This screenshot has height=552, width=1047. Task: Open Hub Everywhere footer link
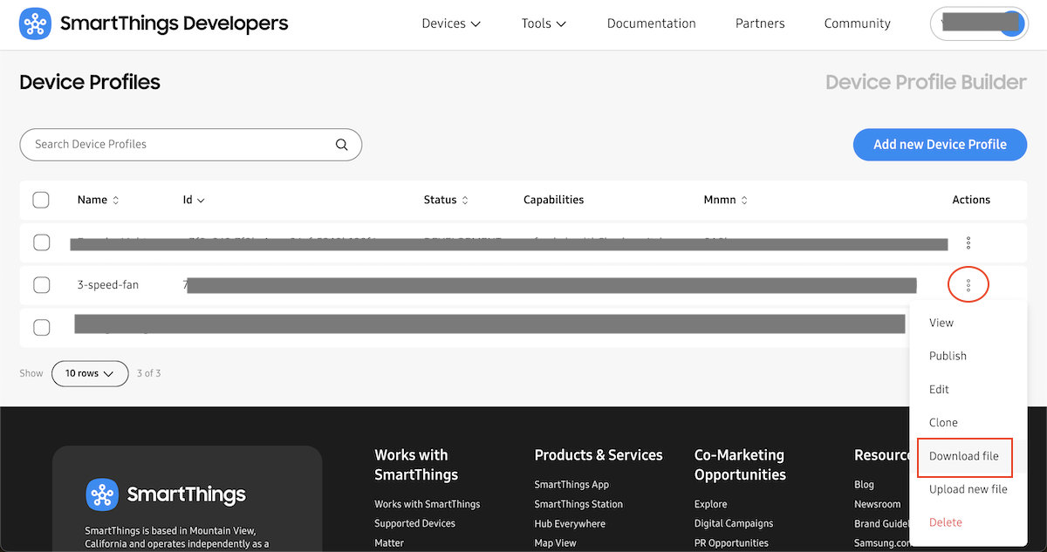(568, 523)
